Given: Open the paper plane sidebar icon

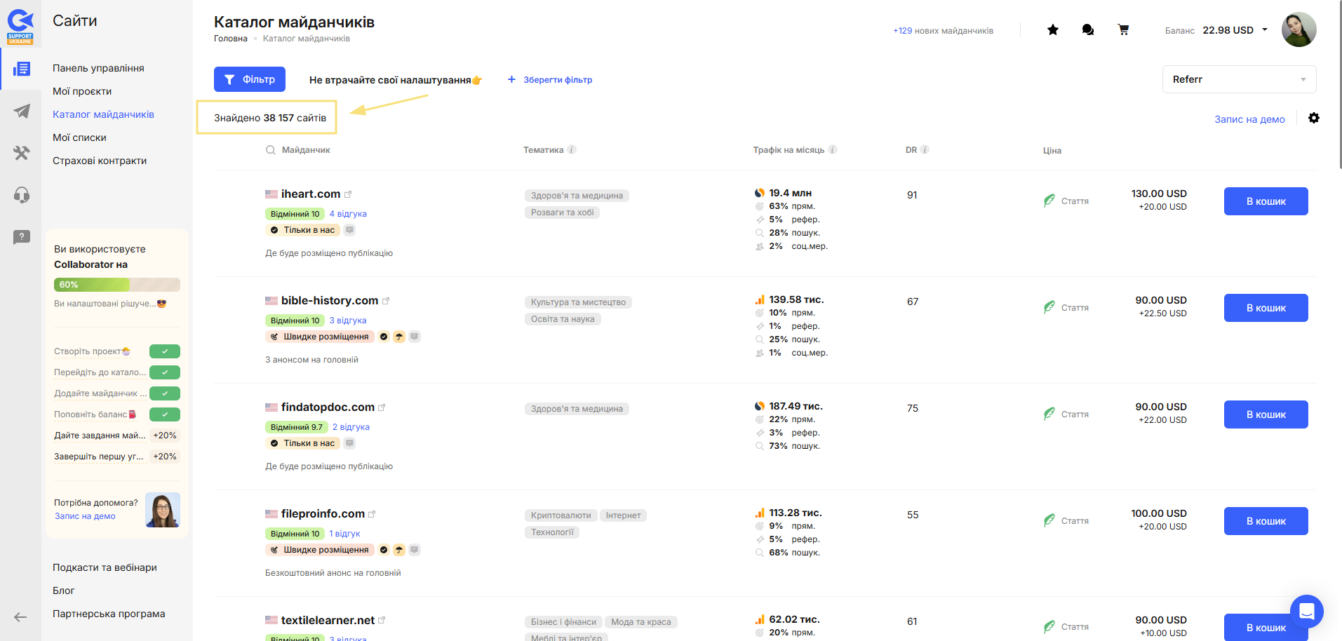Looking at the screenshot, I should point(22,111).
